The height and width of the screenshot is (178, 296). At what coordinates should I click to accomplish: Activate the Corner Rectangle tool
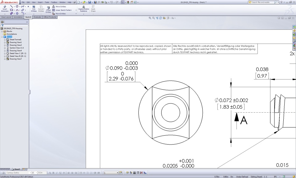coord(11,10)
